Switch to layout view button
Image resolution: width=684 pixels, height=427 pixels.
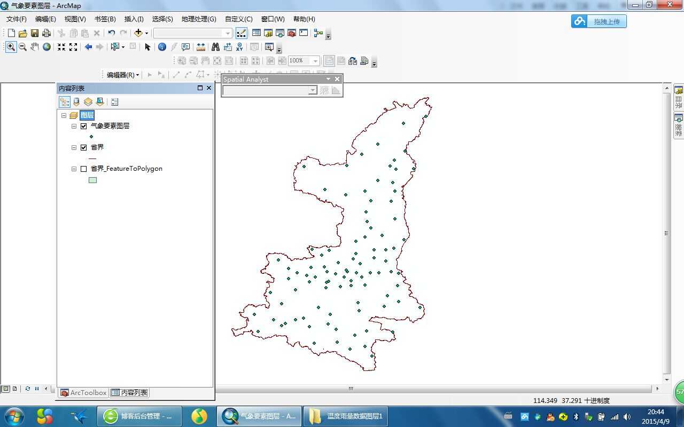15,389
